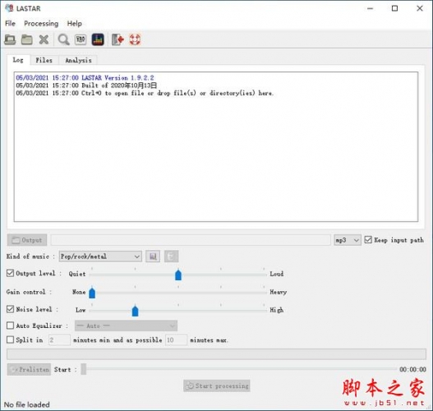
Task: Click the exit door arrow icon
Action: [x=117, y=39]
